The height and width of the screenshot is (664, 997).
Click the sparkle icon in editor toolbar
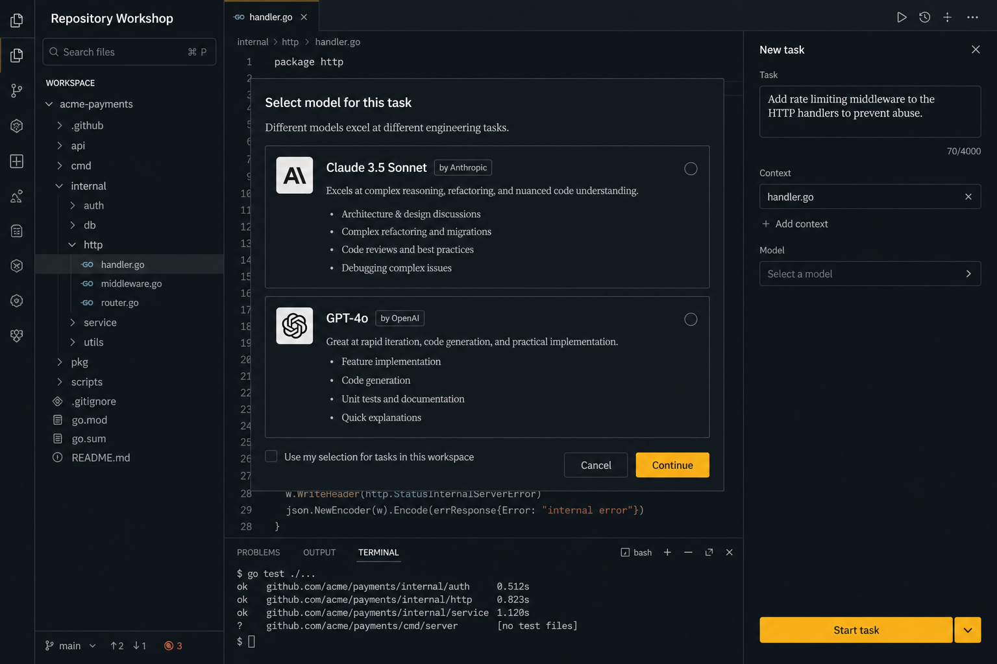(948, 18)
